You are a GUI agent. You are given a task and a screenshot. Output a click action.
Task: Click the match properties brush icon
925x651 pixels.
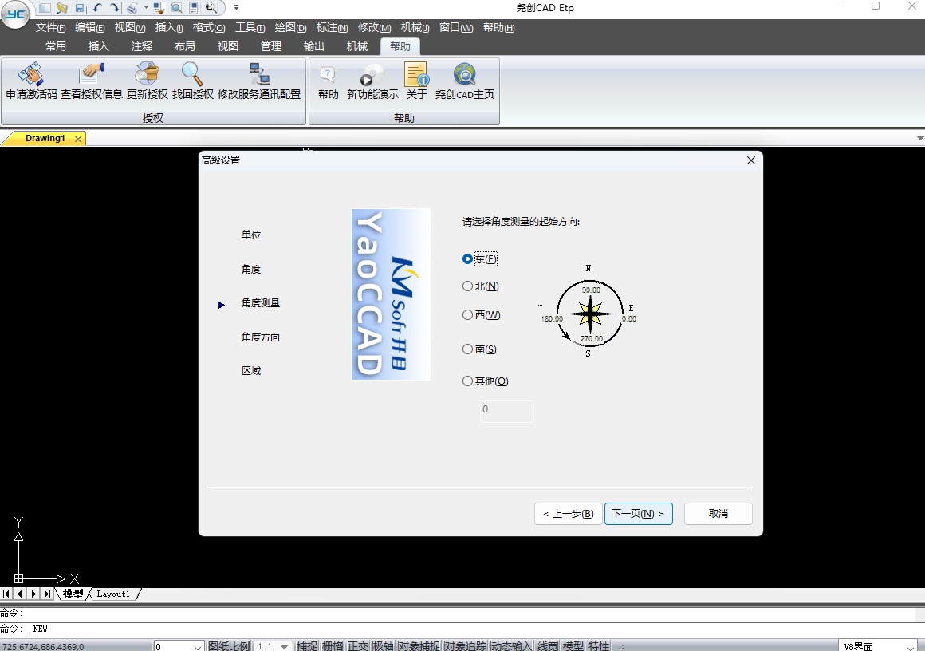[159, 8]
